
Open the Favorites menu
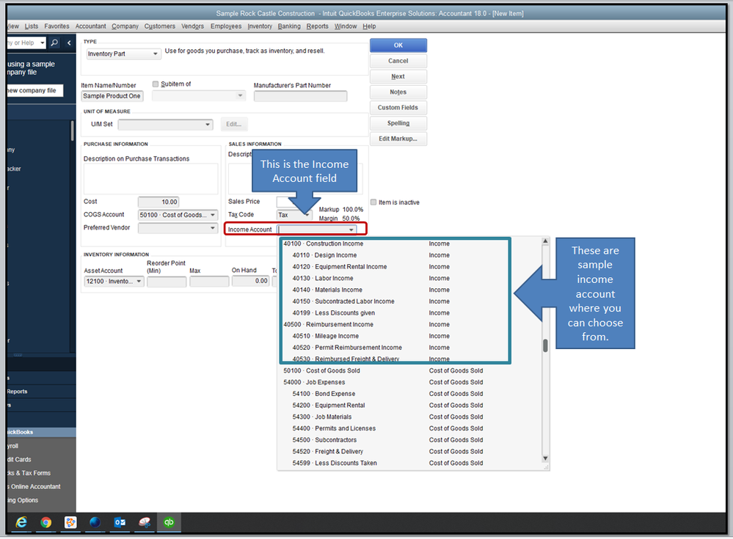(56, 26)
